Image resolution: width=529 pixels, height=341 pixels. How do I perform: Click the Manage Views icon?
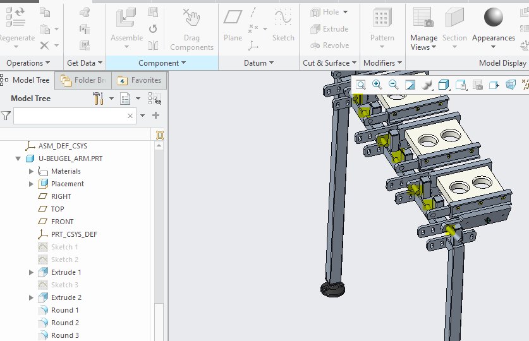click(x=423, y=18)
